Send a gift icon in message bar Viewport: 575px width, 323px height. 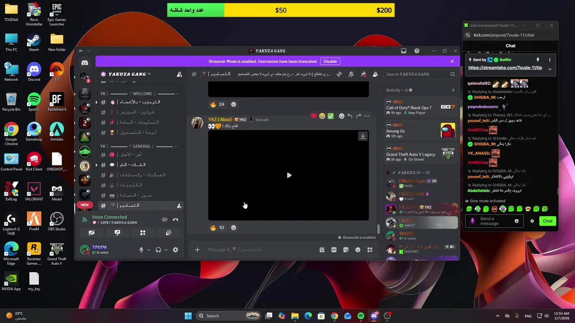coord(322,249)
